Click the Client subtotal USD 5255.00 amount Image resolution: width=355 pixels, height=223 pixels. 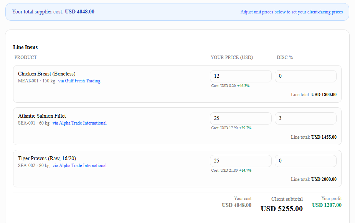[x=282, y=208]
